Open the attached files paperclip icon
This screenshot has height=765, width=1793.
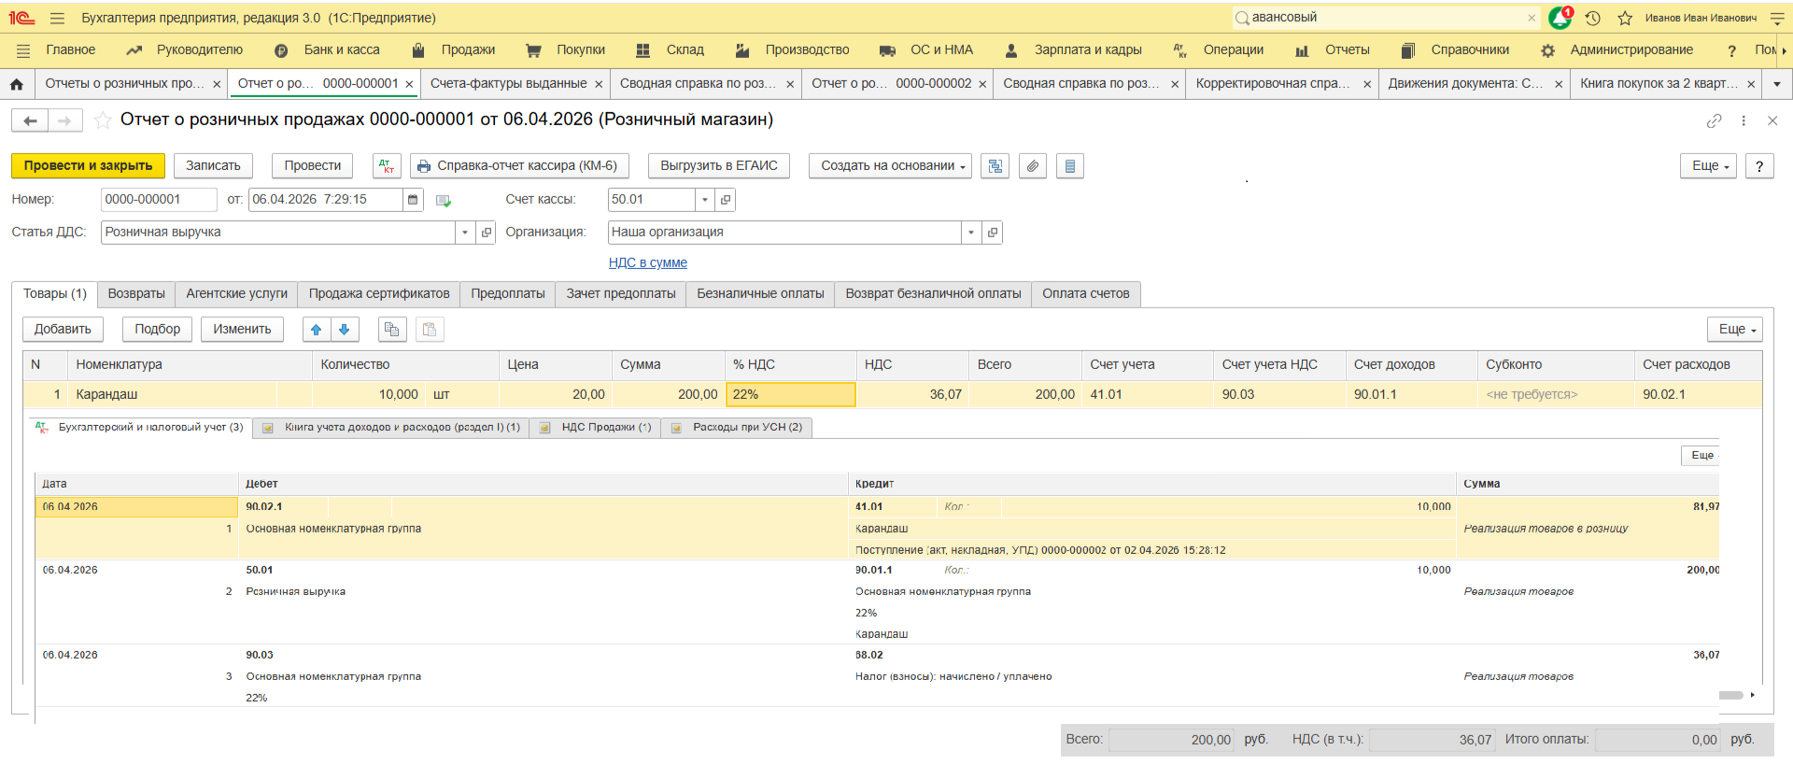point(1032,166)
